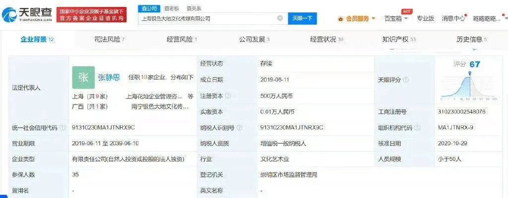
Task: Switch to the 历史信息 tab
Action: tap(472, 40)
